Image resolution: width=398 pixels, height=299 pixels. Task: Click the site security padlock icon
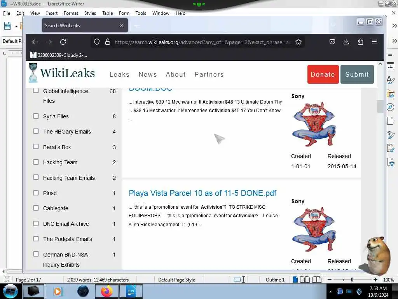pyautogui.click(x=108, y=42)
